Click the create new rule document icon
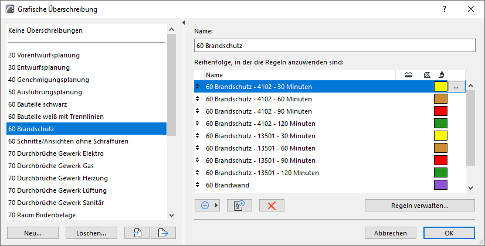This screenshot has width=485, height=246. 239,206
